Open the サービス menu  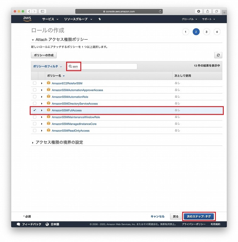click(x=50, y=19)
